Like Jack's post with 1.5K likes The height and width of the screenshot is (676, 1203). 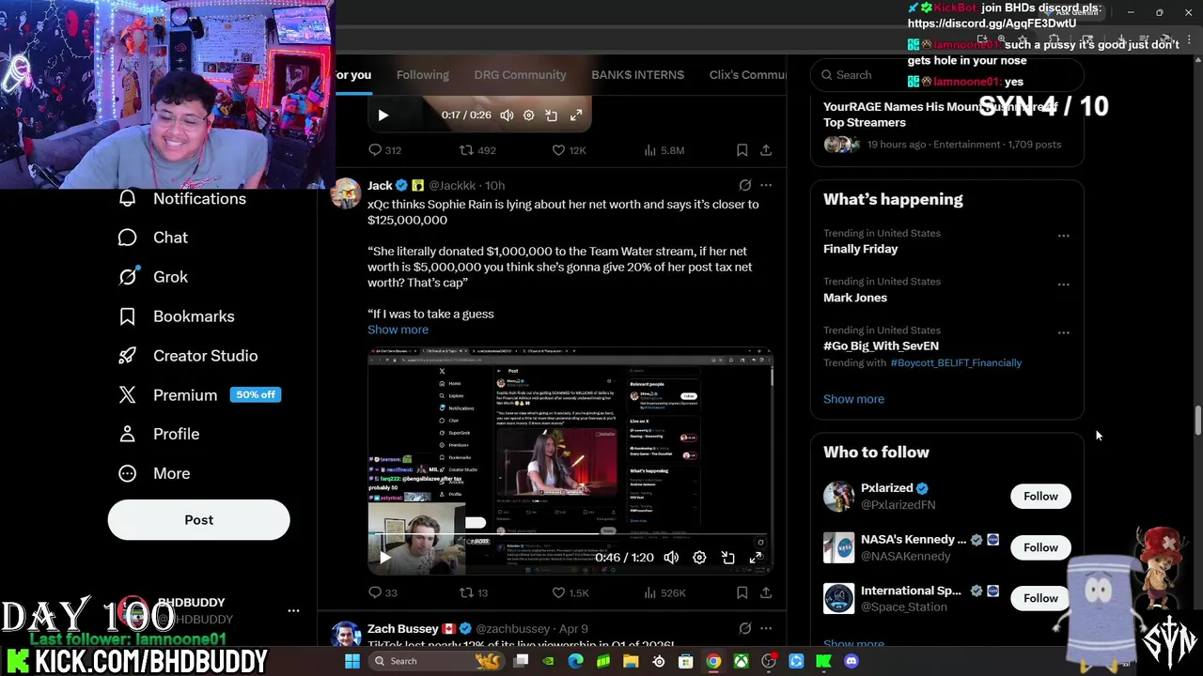tap(570, 592)
